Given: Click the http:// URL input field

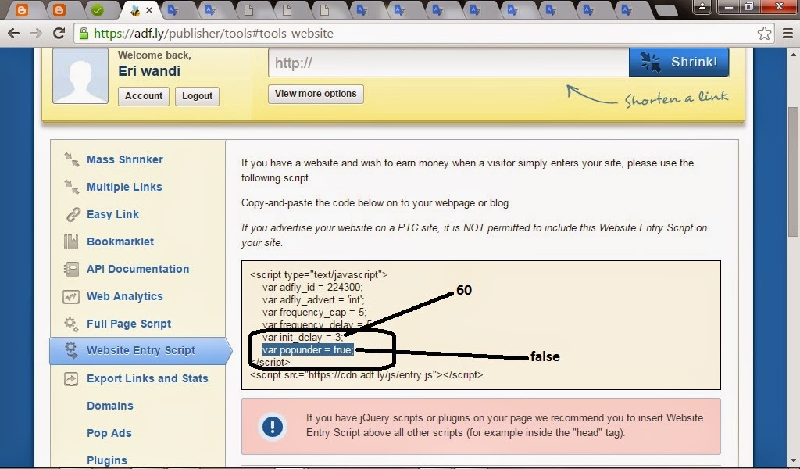Looking at the screenshot, I should point(448,63).
